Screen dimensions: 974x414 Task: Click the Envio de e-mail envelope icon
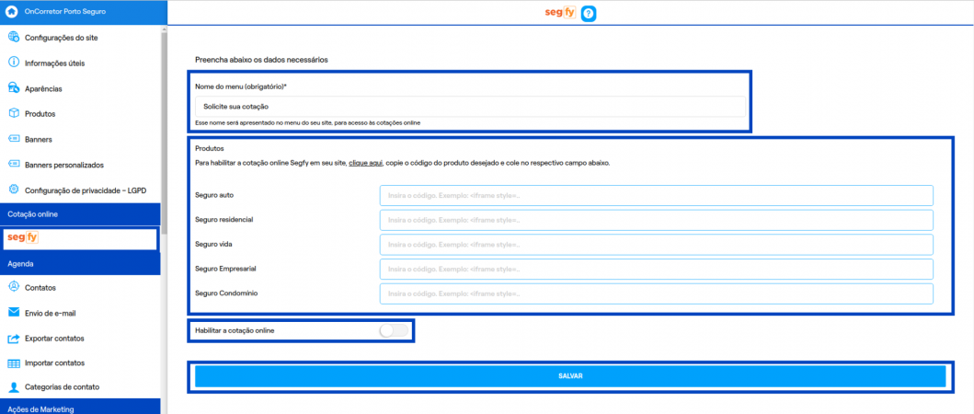point(14,313)
